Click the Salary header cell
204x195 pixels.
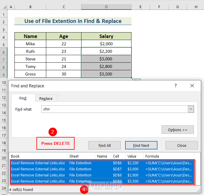pos(106,36)
